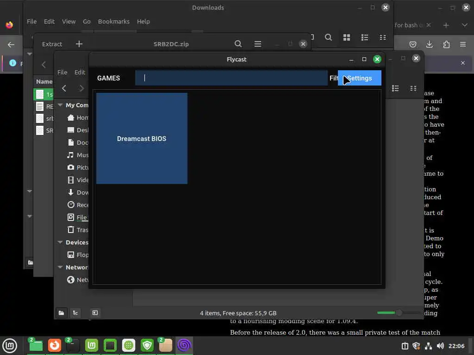The image size is (474, 355).
Task: Dismiss Firefox notification bar with X
Action: tap(463, 63)
